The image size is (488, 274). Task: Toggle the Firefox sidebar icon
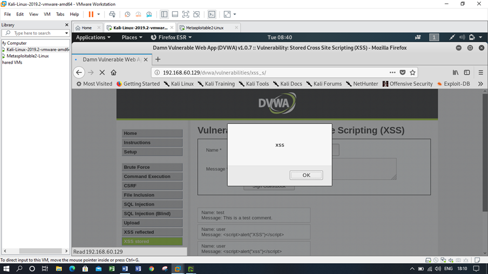[467, 73]
